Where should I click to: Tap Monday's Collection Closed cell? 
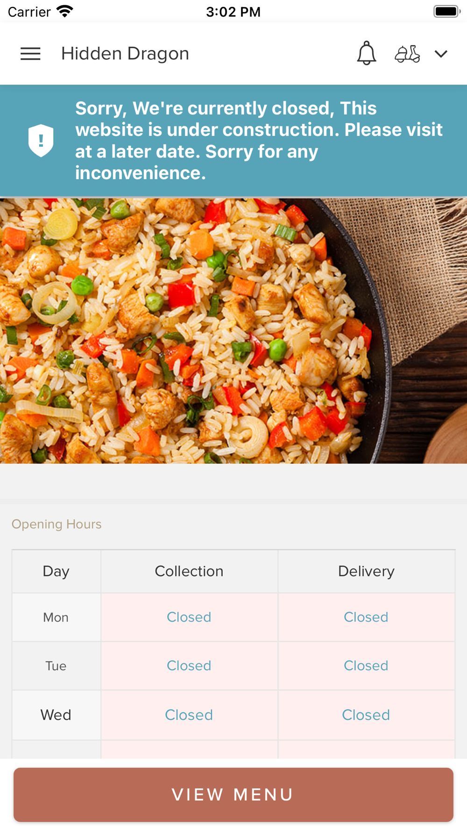coord(189,617)
